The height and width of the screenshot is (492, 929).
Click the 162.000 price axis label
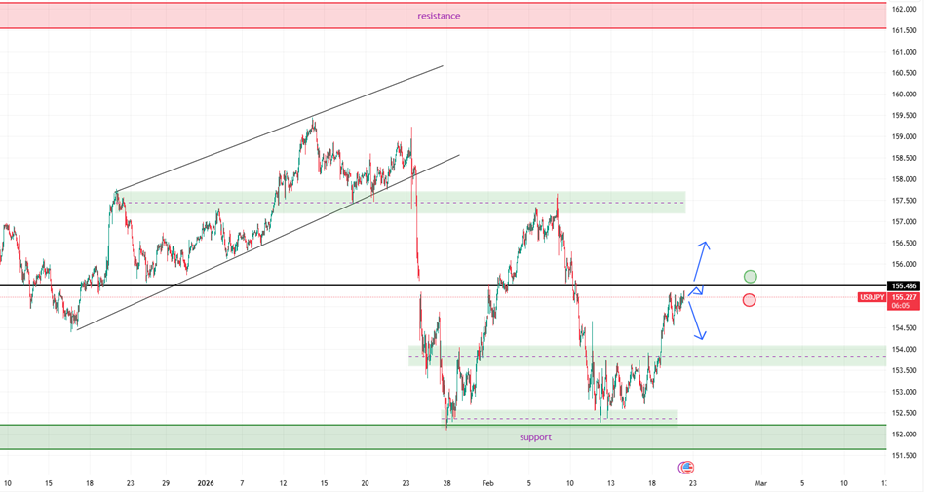coord(904,9)
